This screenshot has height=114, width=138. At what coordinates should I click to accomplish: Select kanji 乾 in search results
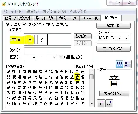click(x=67, y=82)
